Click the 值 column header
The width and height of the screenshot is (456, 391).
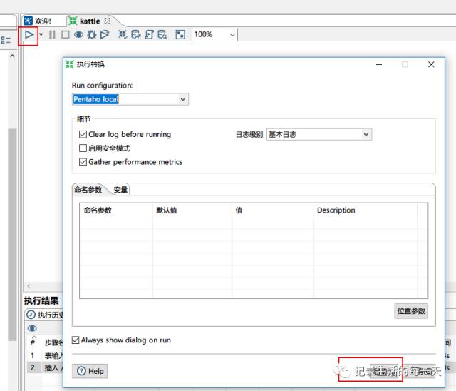pos(272,210)
